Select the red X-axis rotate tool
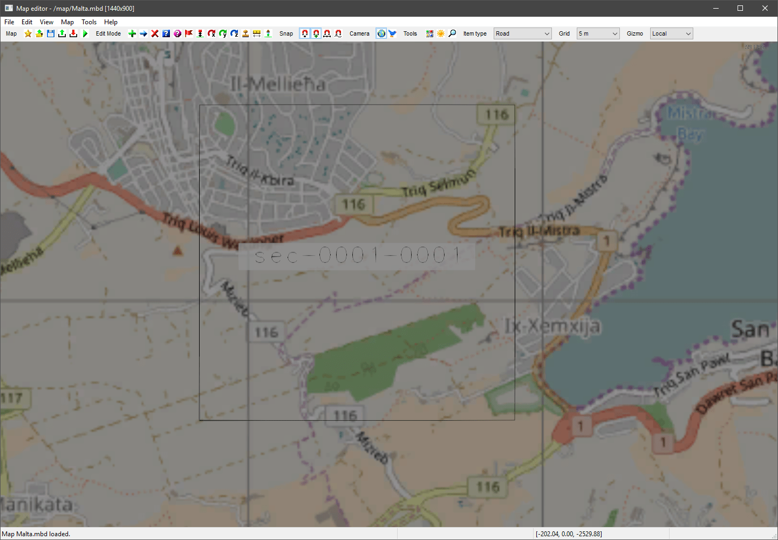This screenshot has width=778, height=540. pyautogui.click(x=211, y=33)
